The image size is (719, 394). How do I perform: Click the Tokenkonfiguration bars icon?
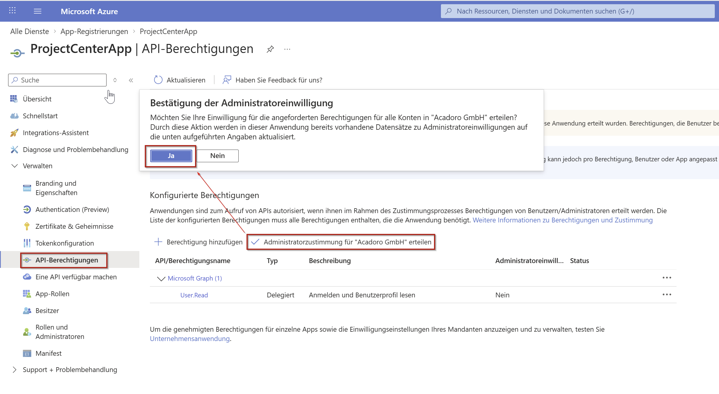(27, 243)
